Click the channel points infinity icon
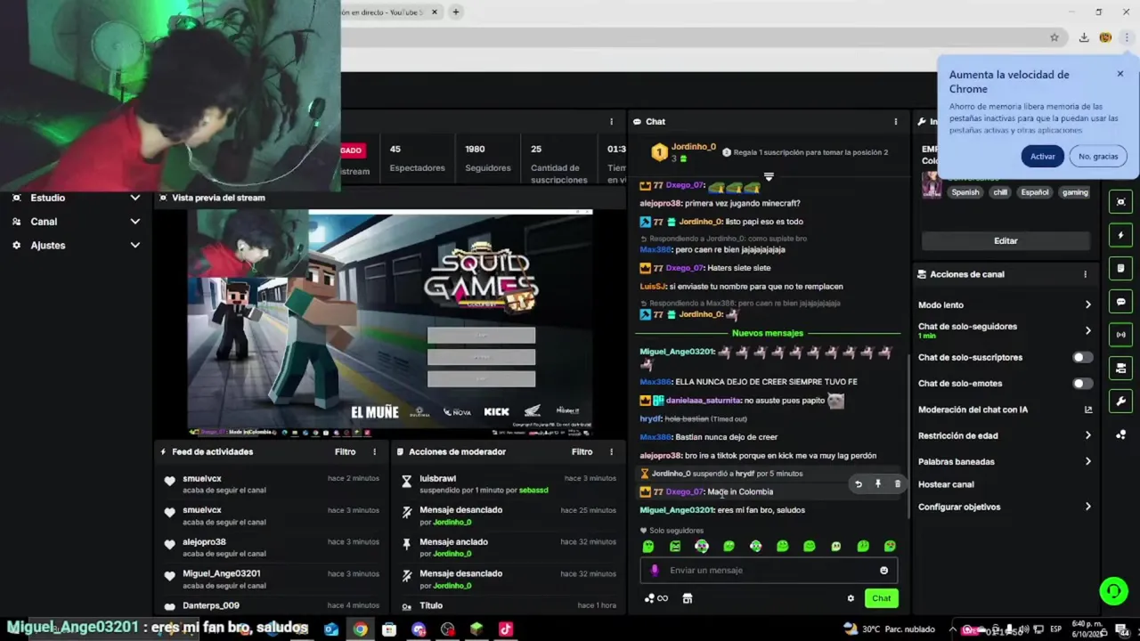 656,598
